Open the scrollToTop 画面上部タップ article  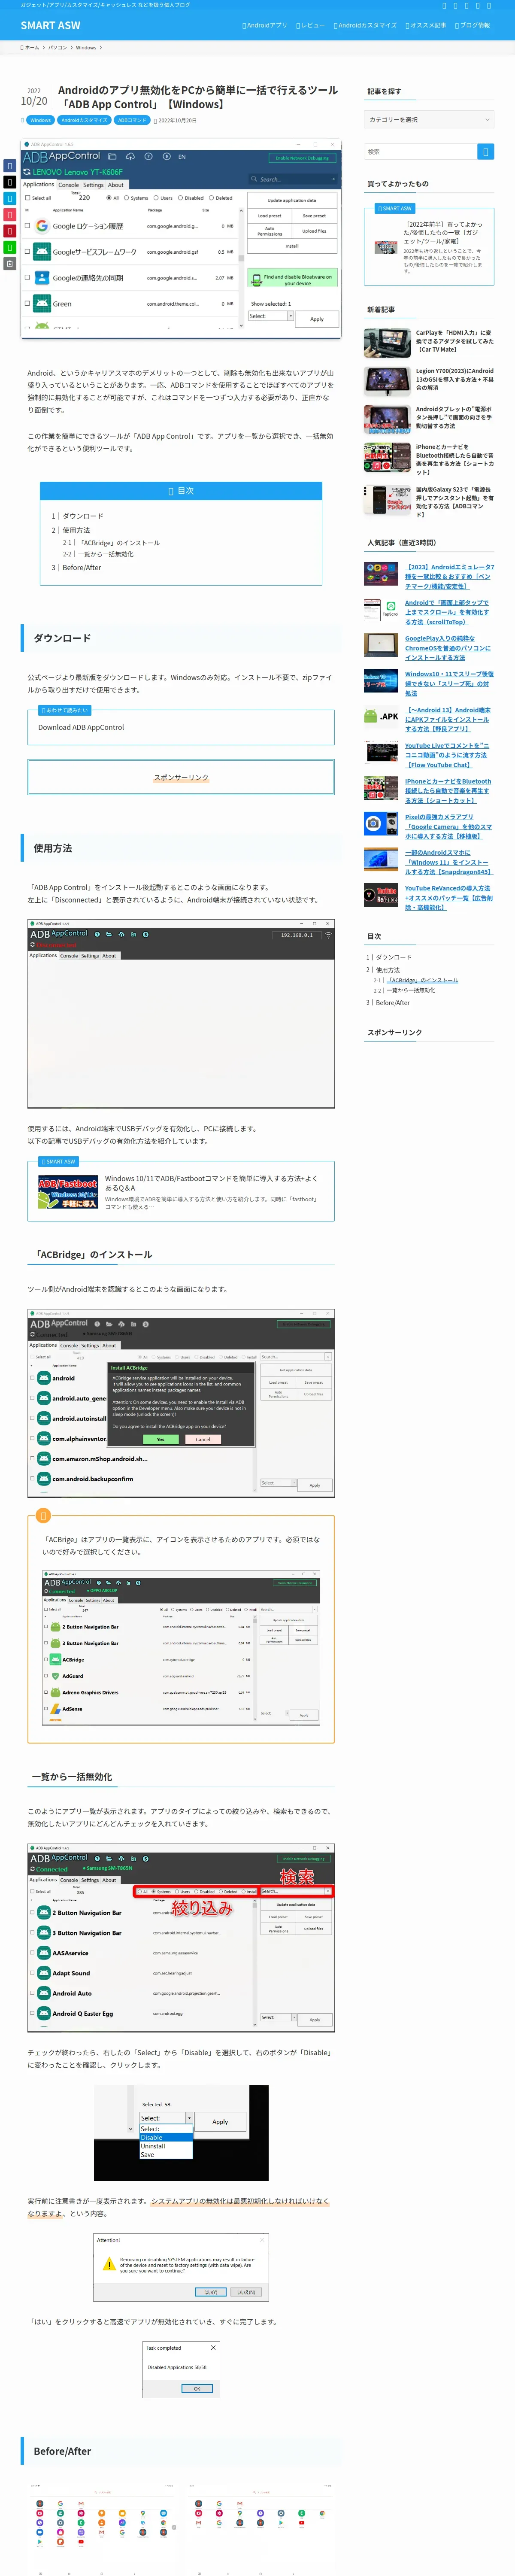[x=447, y=612]
